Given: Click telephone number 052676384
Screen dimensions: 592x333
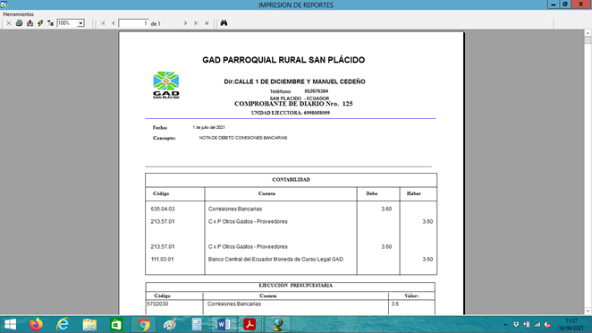Looking at the screenshot, I should (316, 91).
